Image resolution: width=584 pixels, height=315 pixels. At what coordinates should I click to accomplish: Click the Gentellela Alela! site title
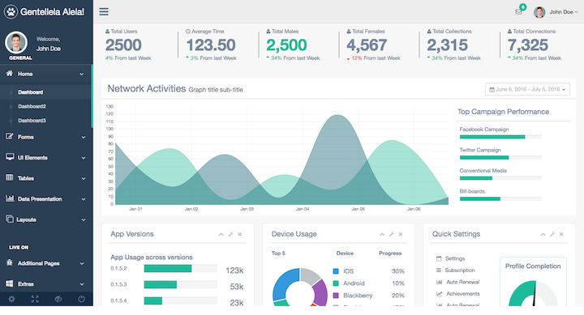click(52, 12)
